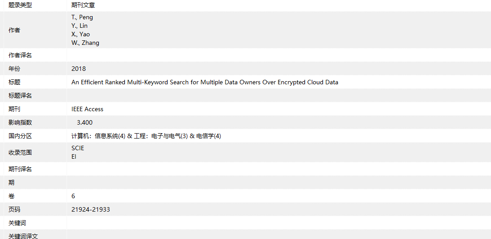Click the journal name IEEE Access
This screenshot has height=239, width=491.
pos(87,109)
